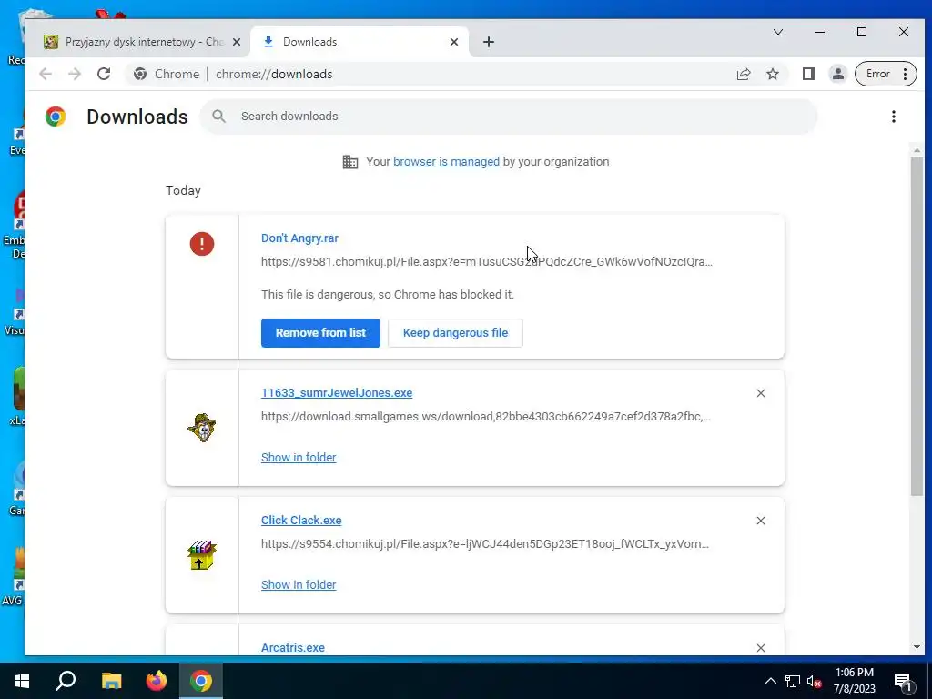Click the Chrome logo beside Downloads
Screen dimensions: 932x699
pyautogui.click(x=56, y=116)
